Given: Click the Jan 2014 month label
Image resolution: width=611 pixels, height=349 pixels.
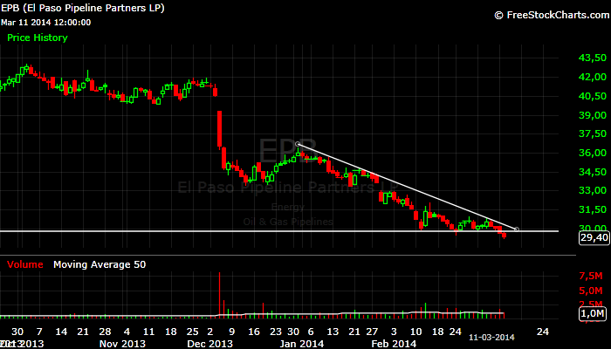Looking at the screenshot, I should [301, 344].
